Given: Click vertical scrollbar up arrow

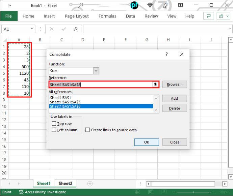Looking at the screenshot, I should pos(231,39).
